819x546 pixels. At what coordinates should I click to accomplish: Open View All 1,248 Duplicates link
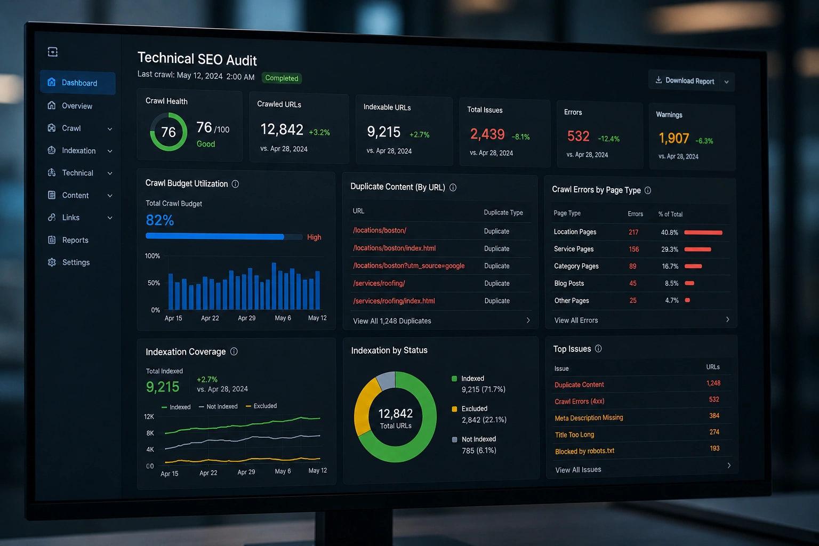[392, 321]
